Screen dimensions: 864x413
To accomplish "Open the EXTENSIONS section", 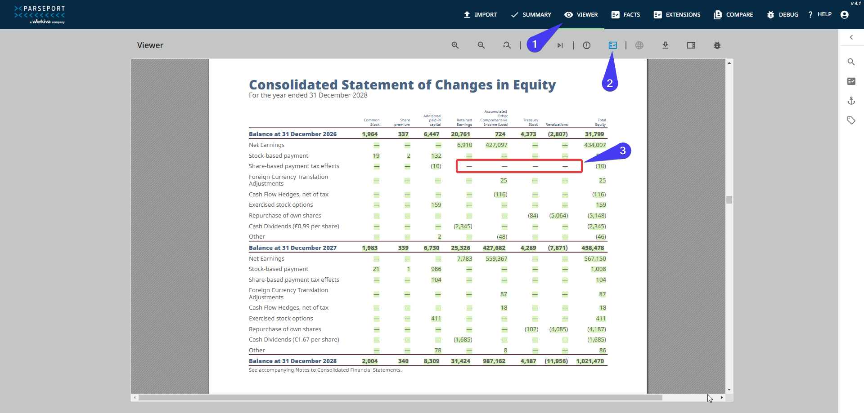I will coord(677,15).
